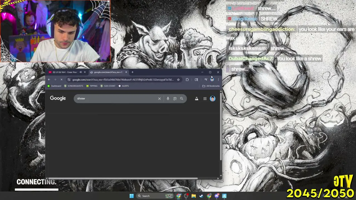Open the Google apps grid
The height and width of the screenshot is (200, 356).
[x=205, y=99]
